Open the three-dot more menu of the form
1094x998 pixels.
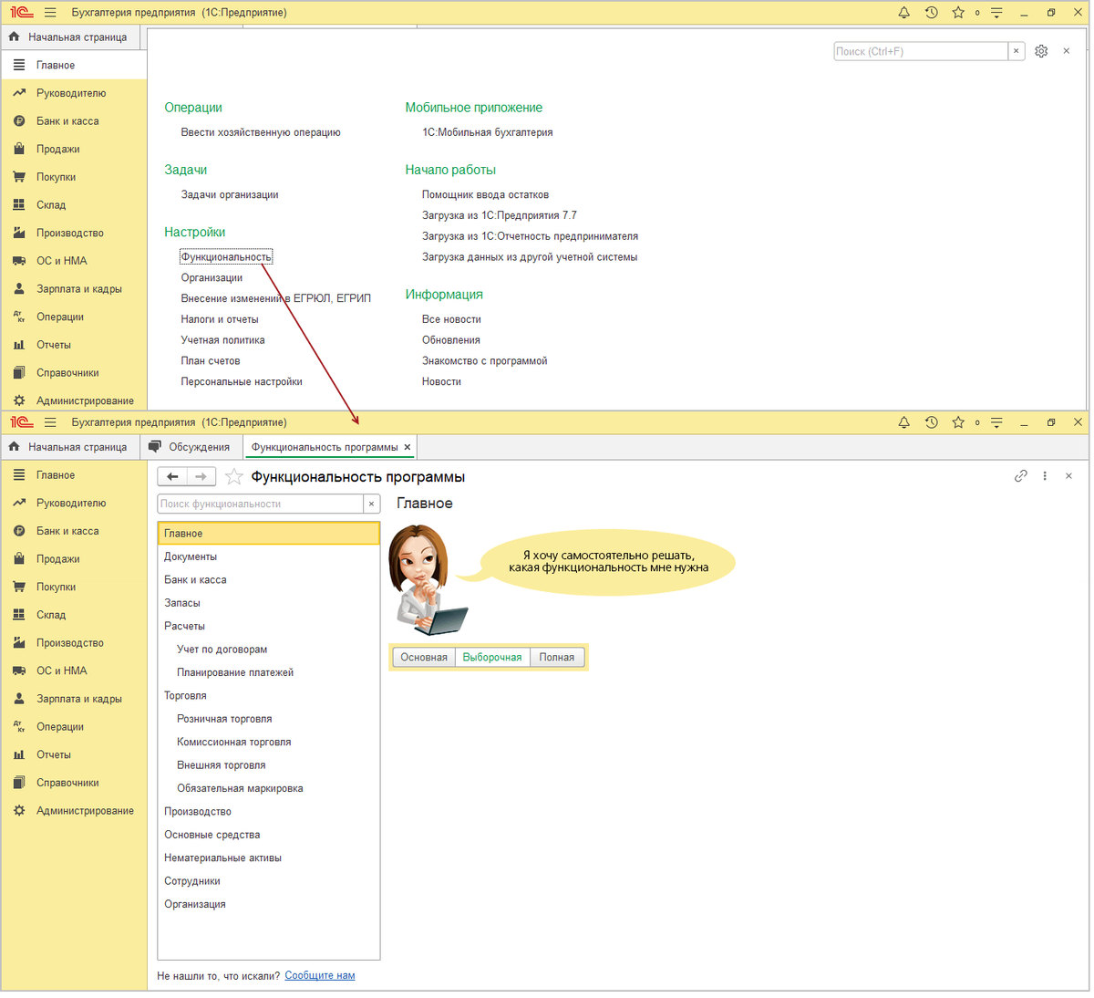click(1045, 475)
